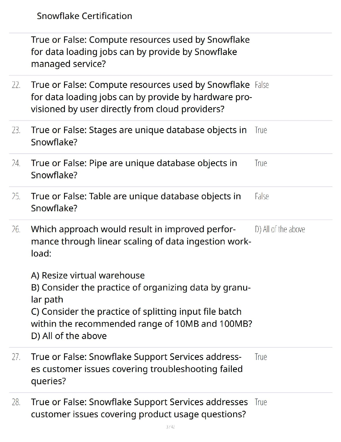Click the "Snowflake Certification" page title

coord(84,16)
